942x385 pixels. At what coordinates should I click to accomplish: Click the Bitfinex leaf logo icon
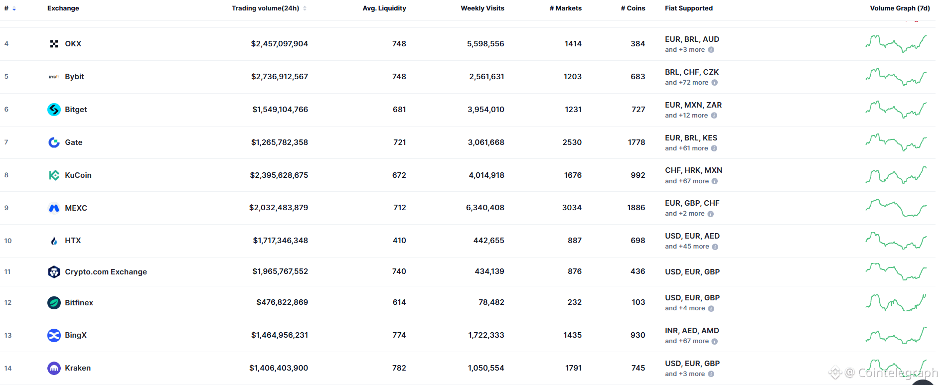(x=54, y=303)
